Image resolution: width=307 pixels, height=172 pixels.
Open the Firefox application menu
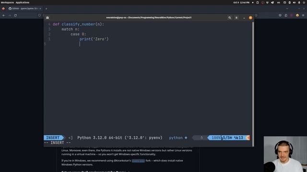tap(303, 15)
